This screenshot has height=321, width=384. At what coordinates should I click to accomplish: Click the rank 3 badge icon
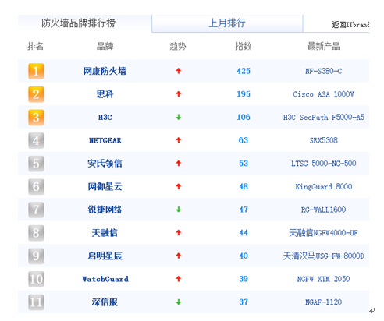(36, 117)
